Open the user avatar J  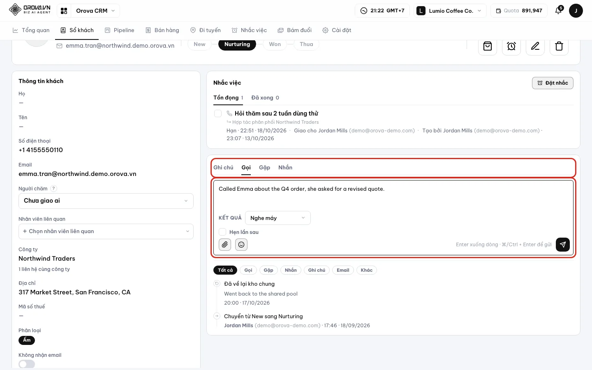point(576,11)
